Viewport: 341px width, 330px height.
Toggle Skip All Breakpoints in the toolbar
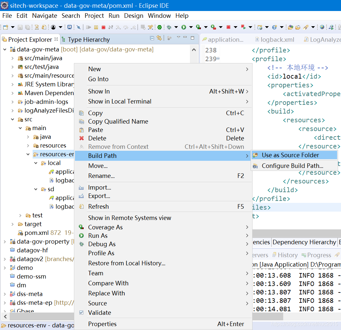click(x=79, y=27)
